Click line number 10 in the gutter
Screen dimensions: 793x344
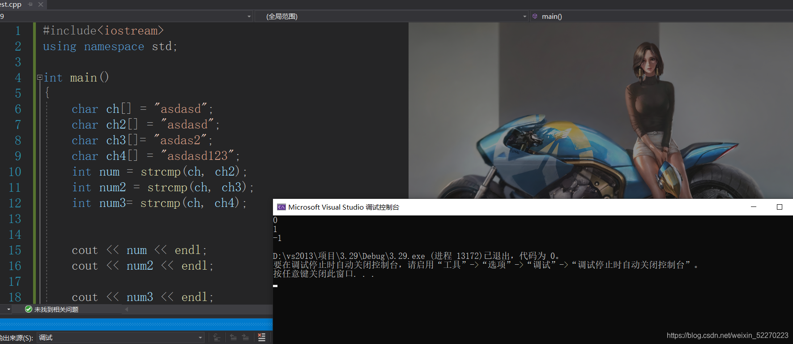point(15,172)
